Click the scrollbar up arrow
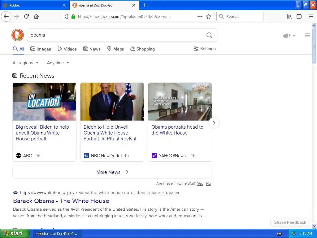317x238 pixels. coord(314,25)
